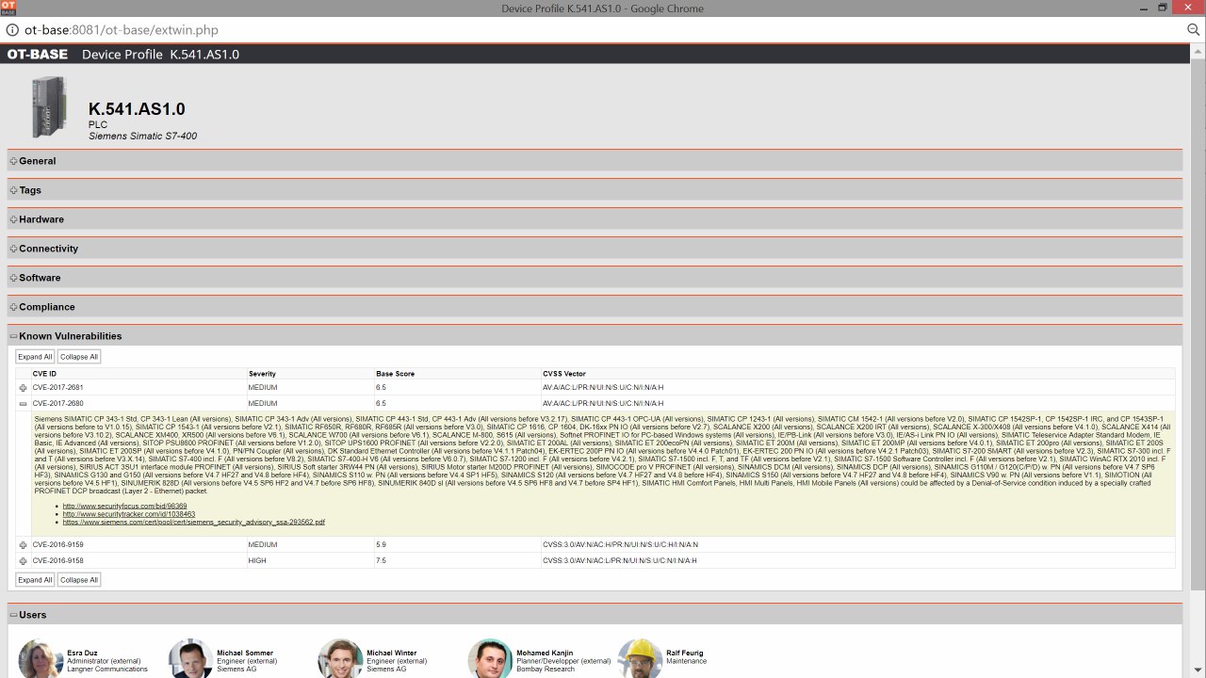Click the CVE ID column header
This screenshot has height=678, width=1206.
44,374
